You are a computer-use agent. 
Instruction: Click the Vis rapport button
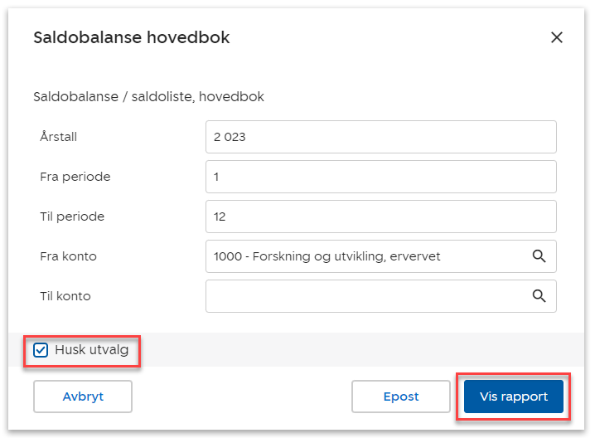click(513, 397)
